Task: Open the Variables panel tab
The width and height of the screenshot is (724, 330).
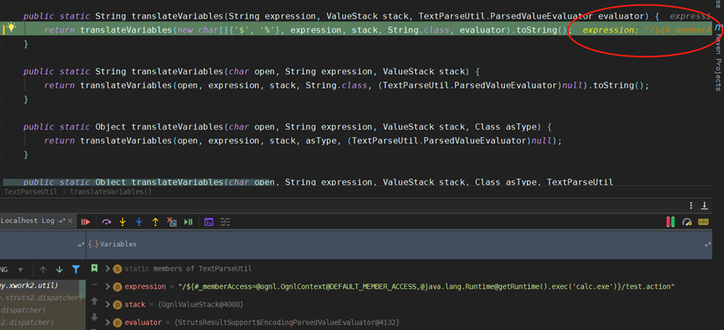Action: pyautogui.click(x=117, y=245)
